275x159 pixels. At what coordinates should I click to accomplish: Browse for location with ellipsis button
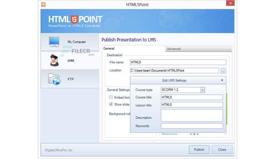tap(223, 71)
